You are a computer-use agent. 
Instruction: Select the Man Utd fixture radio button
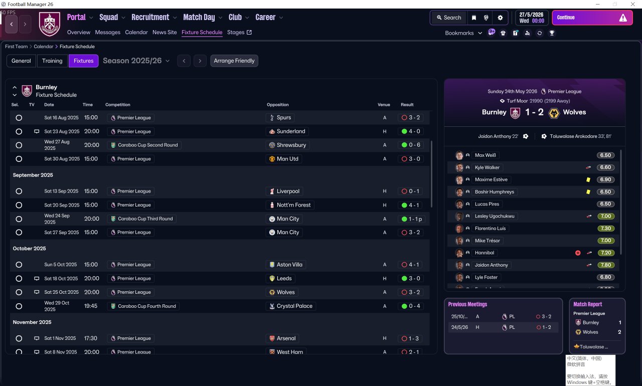pyautogui.click(x=19, y=159)
